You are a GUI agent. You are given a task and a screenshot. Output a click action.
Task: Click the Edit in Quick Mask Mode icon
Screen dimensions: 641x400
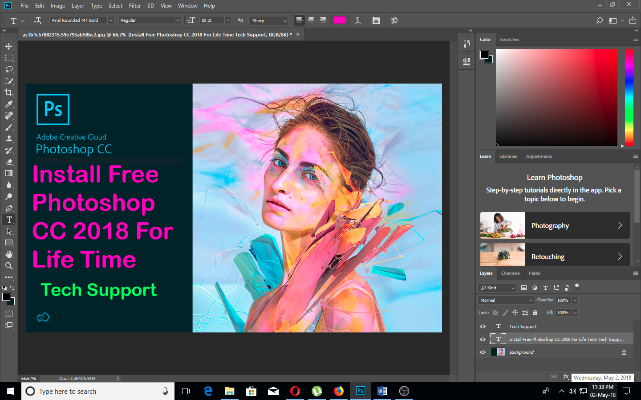click(x=9, y=313)
